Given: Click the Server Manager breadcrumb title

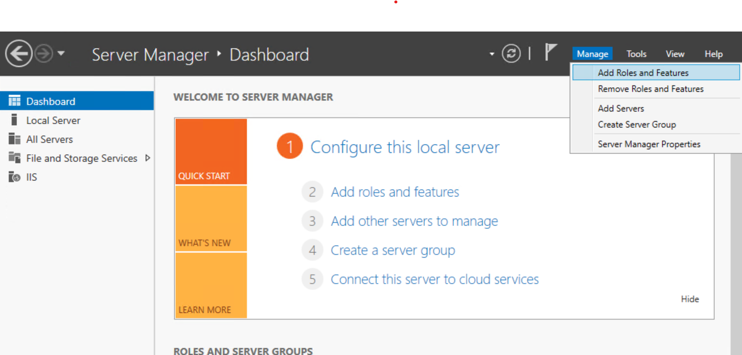Looking at the screenshot, I should tap(150, 55).
